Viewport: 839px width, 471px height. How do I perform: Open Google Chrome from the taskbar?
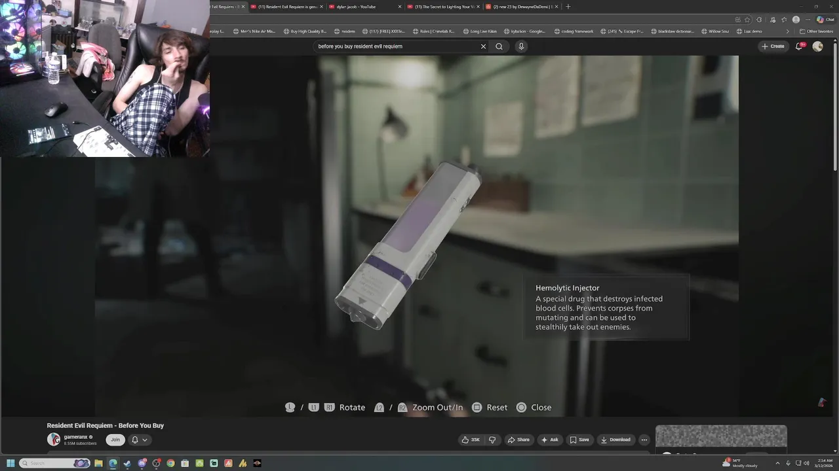[x=170, y=463]
